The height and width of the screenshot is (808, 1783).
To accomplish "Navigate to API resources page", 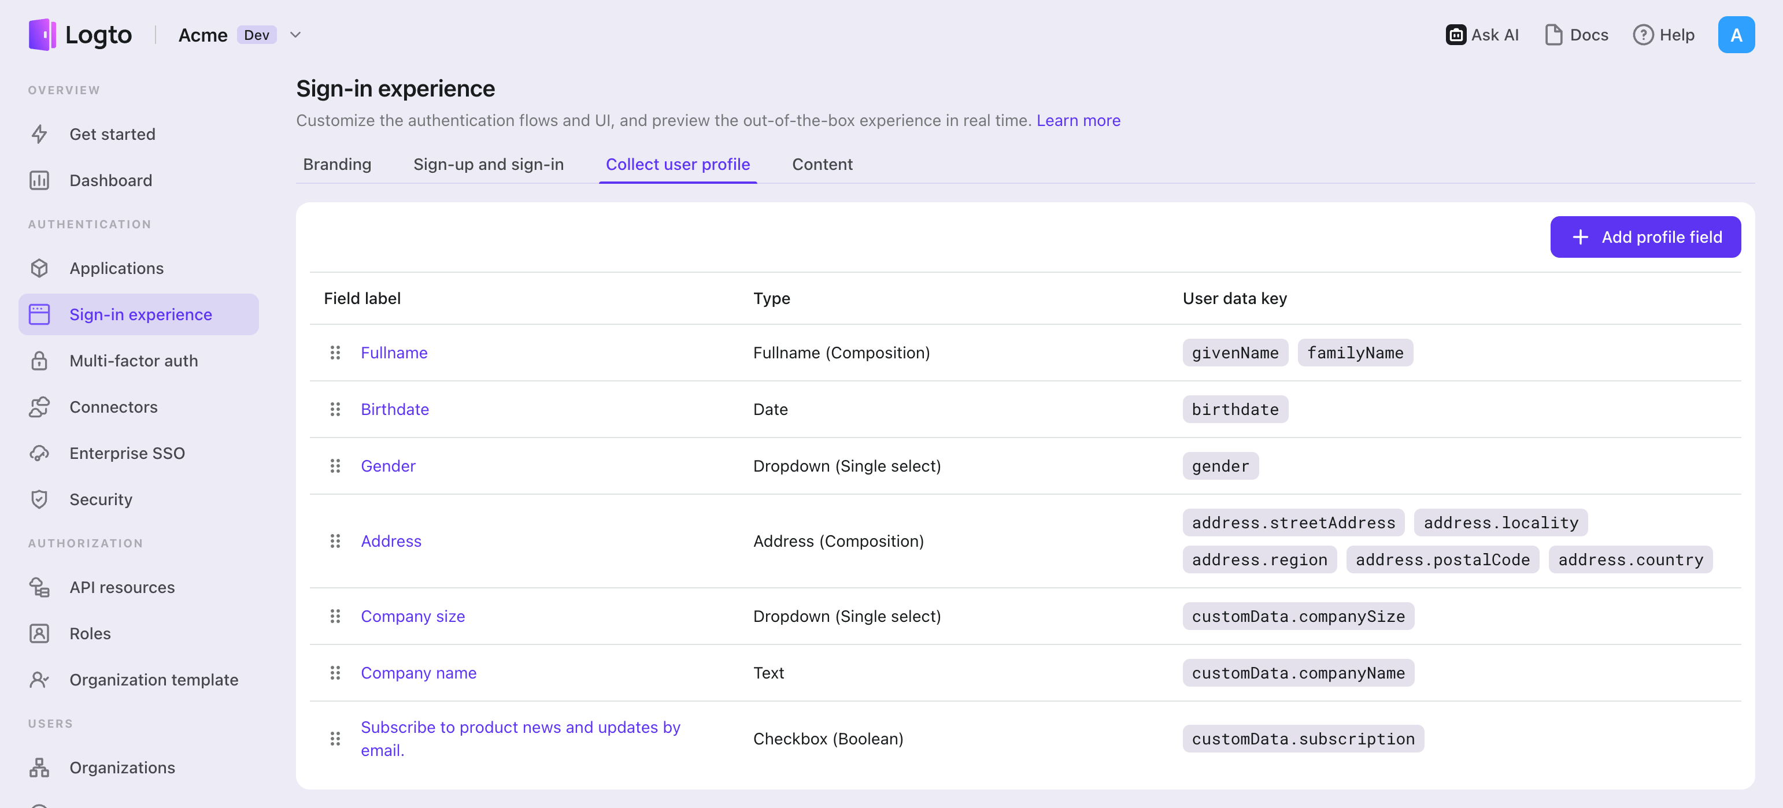I will tap(122, 587).
